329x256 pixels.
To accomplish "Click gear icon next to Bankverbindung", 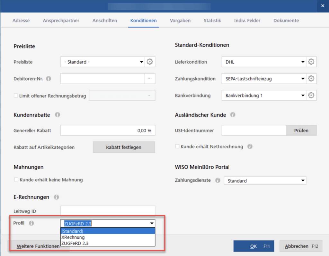I will (x=311, y=96).
